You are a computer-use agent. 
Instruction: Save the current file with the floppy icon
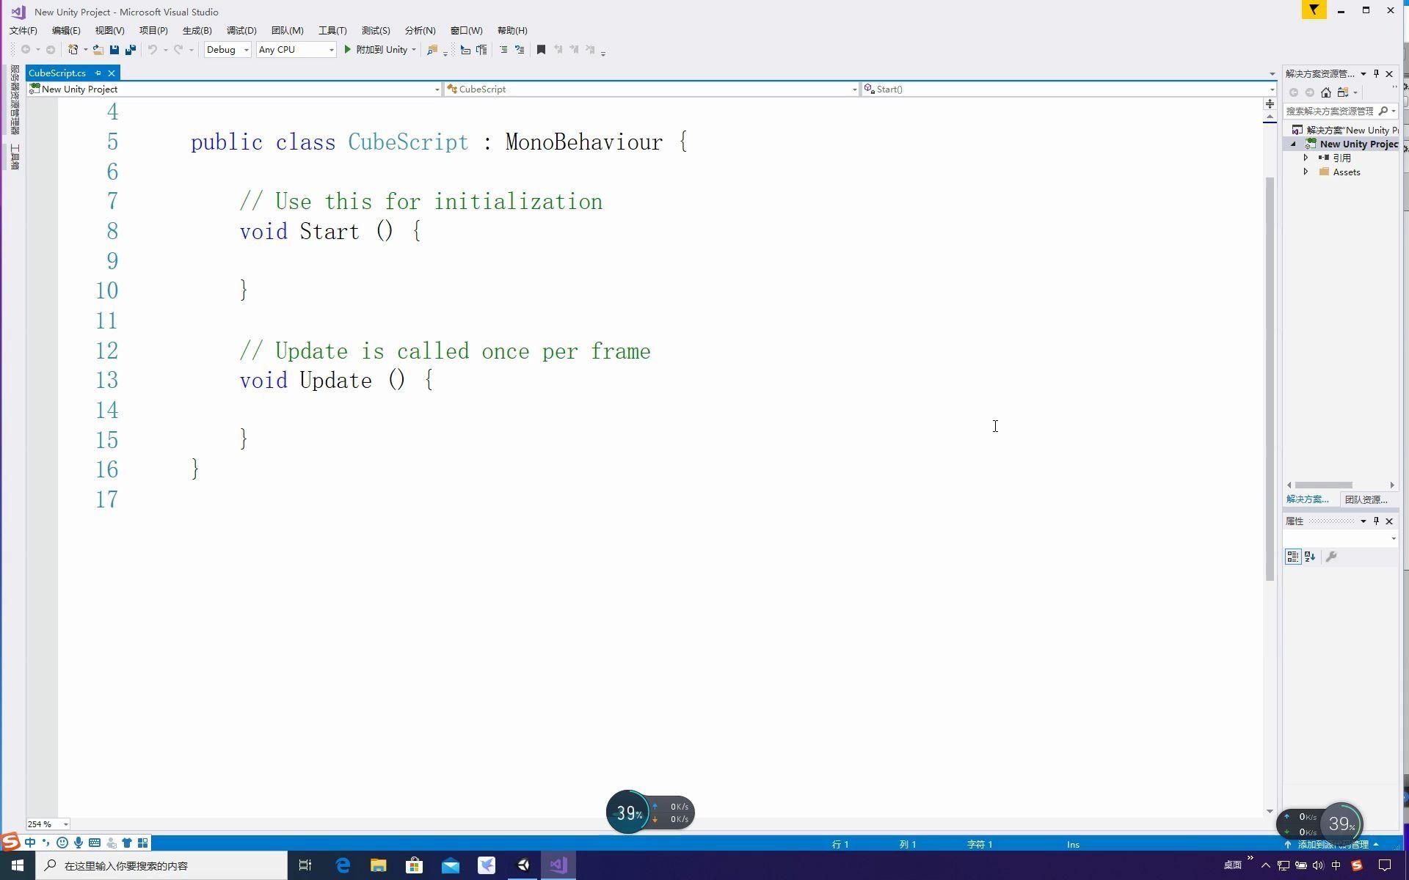pos(114,50)
